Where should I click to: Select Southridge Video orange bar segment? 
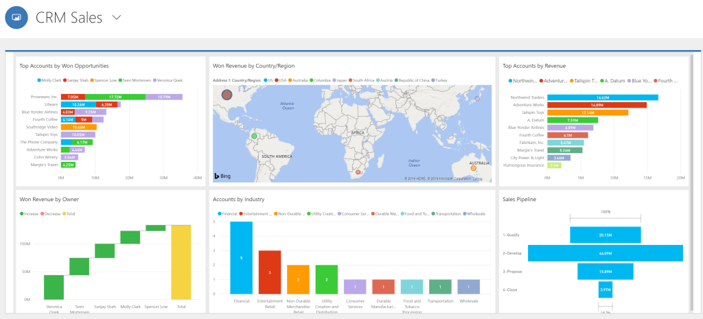point(78,127)
